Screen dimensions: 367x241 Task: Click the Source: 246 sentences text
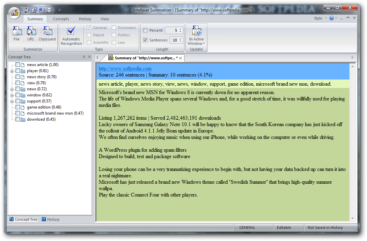122,75
